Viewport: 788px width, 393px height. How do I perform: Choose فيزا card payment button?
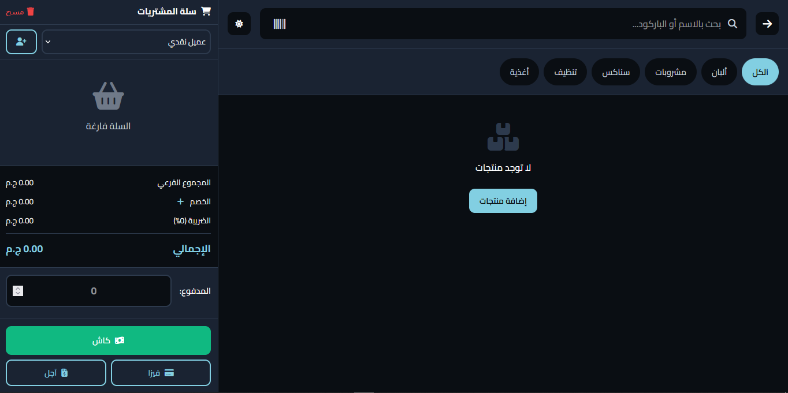pos(161,373)
